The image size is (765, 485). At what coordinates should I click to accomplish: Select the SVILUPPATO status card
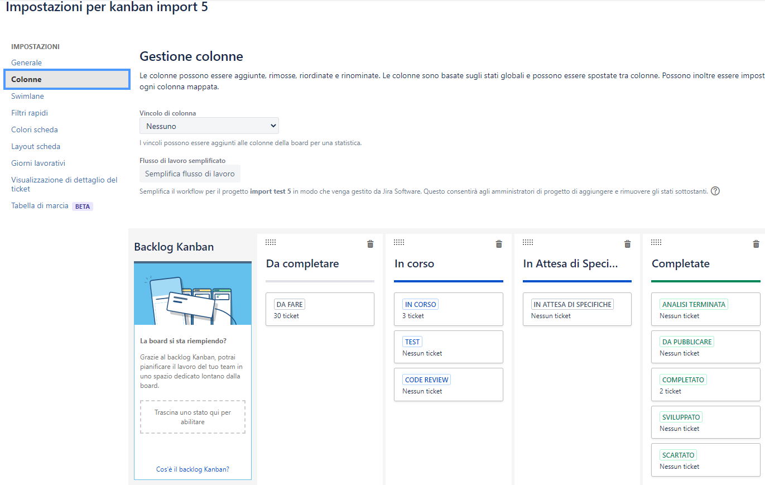coord(706,422)
